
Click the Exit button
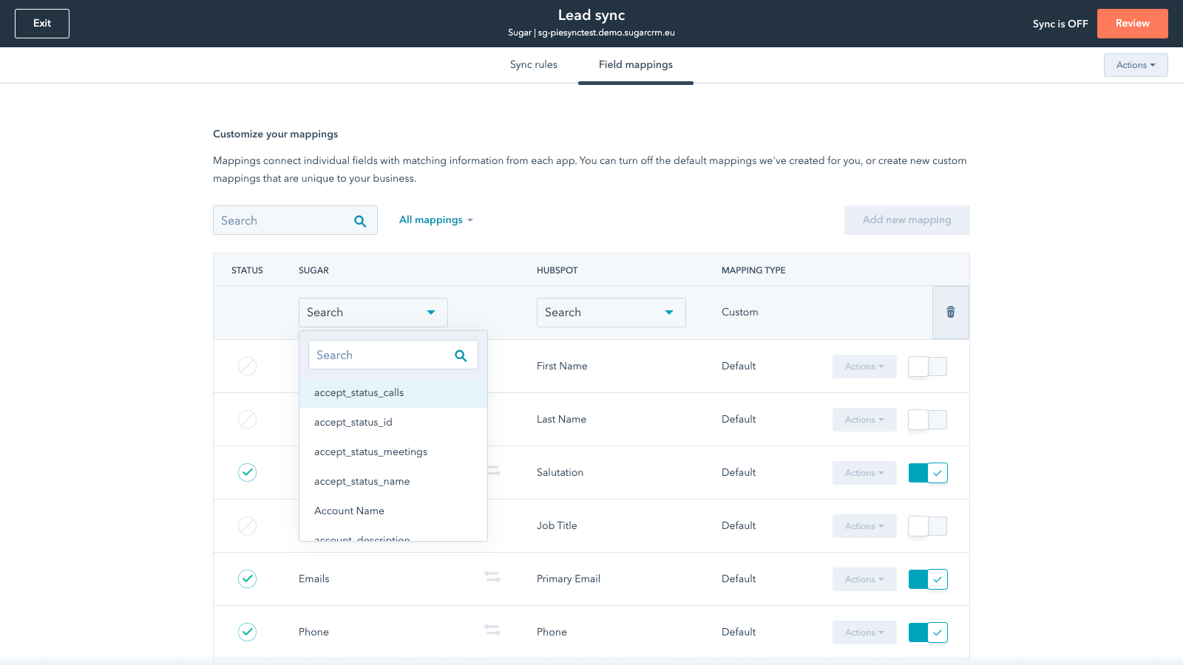(42, 24)
